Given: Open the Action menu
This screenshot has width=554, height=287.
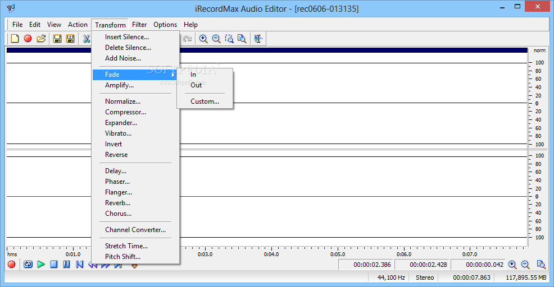Looking at the screenshot, I should 78,24.
